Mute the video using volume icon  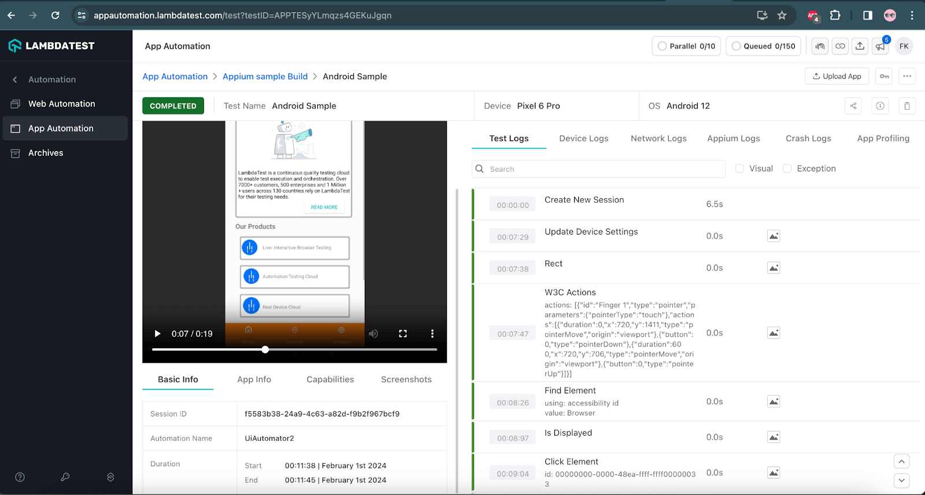point(373,334)
